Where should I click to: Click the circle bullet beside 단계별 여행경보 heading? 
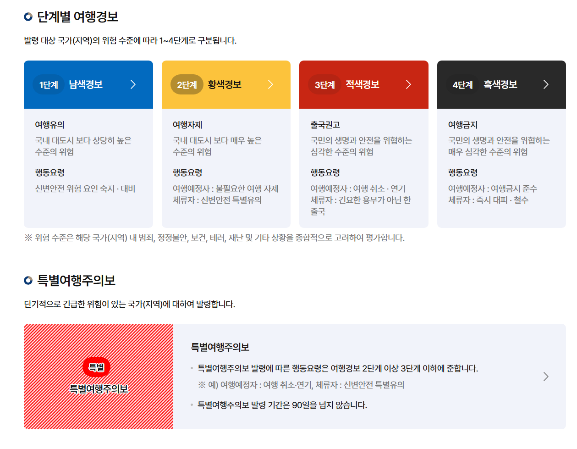28,17
